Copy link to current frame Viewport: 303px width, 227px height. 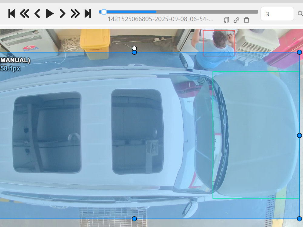(236, 20)
